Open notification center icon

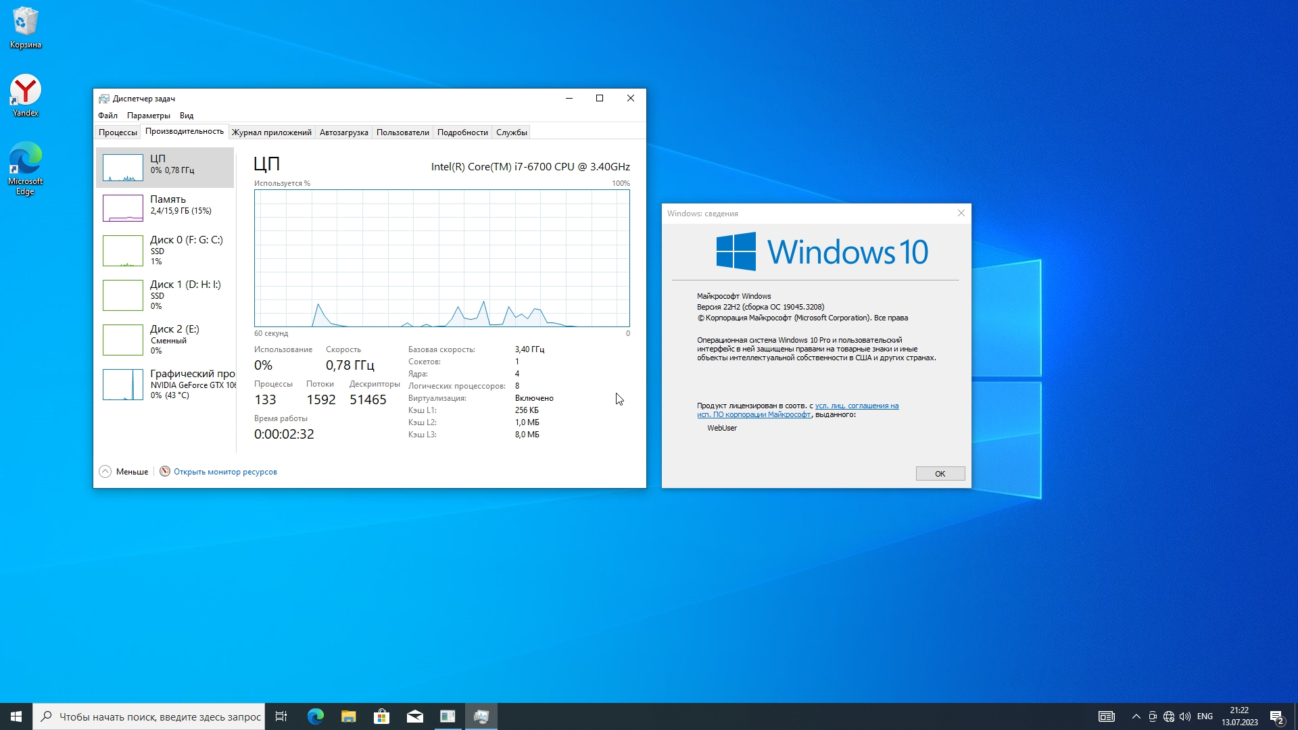pos(1276,716)
